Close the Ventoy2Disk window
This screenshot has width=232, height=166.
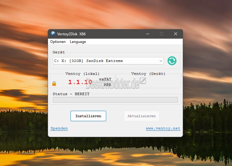(x=175, y=34)
